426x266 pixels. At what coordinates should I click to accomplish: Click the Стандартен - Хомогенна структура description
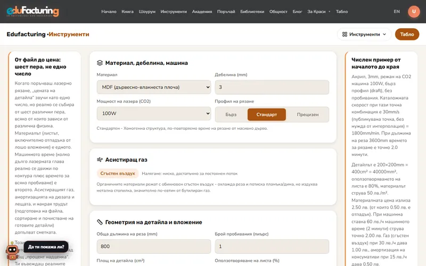click(x=182, y=128)
